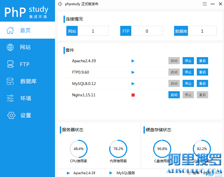Screen dimensions: 224x177
Task: Stop MySQL8.0.12 with 停止 button
Action: click(188, 84)
